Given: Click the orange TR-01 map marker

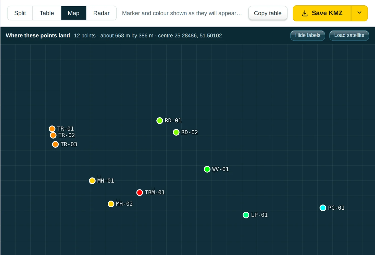Looking at the screenshot, I should [52, 129].
